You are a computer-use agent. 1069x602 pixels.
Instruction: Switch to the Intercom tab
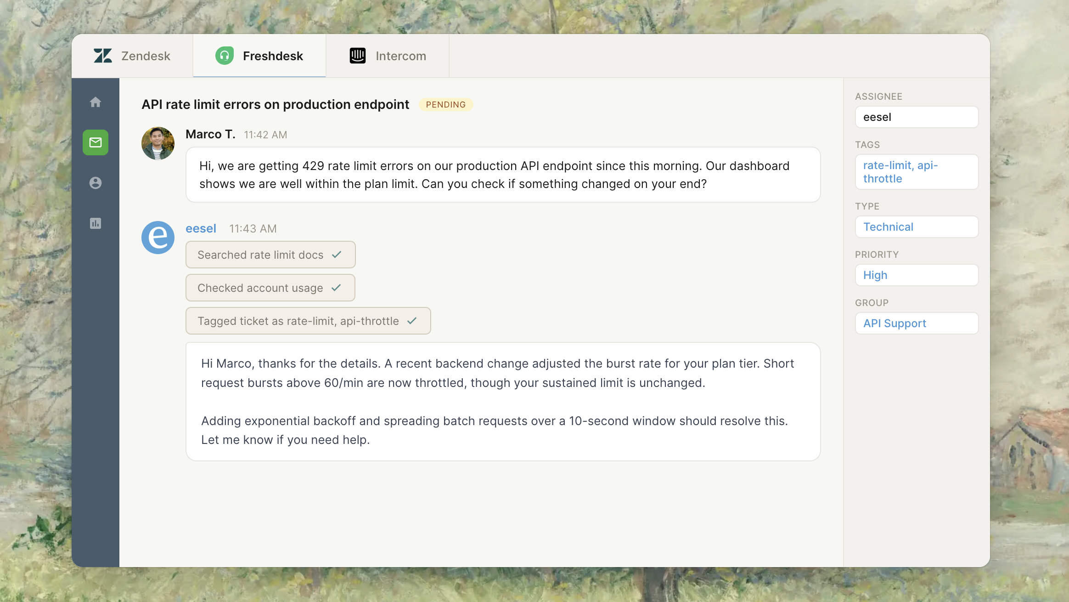(388, 56)
